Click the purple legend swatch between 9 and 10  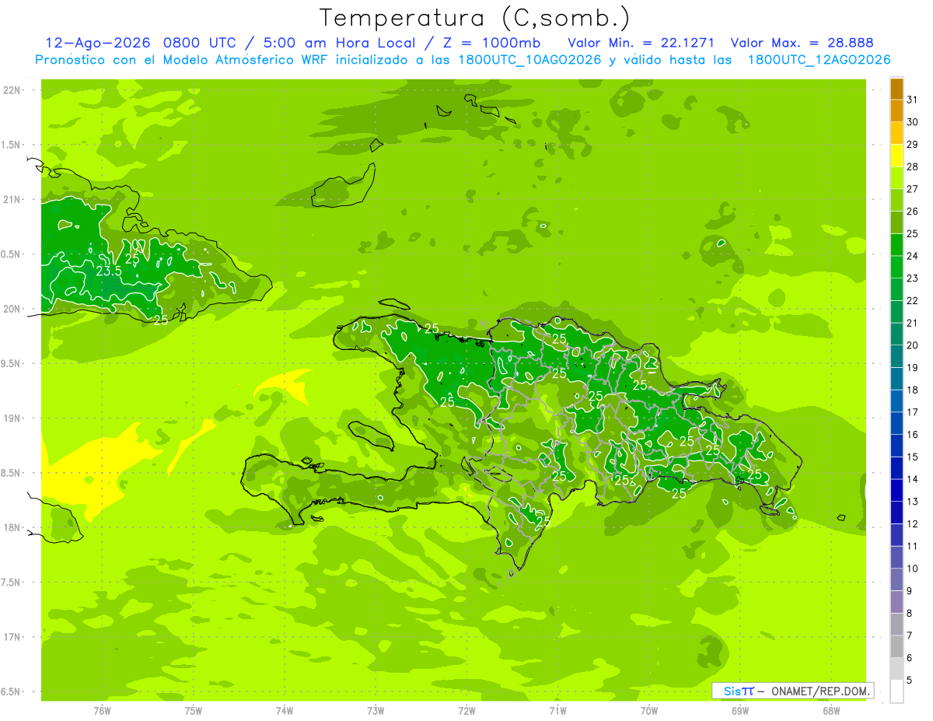tap(896, 579)
